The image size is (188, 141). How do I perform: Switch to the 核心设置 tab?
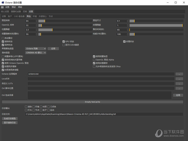coord(5,12)
